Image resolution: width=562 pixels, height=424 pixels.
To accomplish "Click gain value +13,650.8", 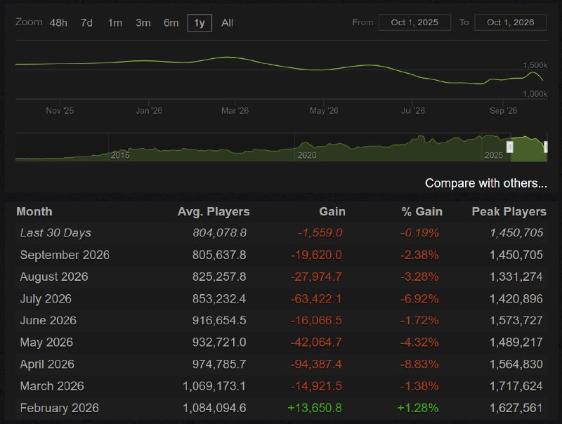I will (315, 408).
